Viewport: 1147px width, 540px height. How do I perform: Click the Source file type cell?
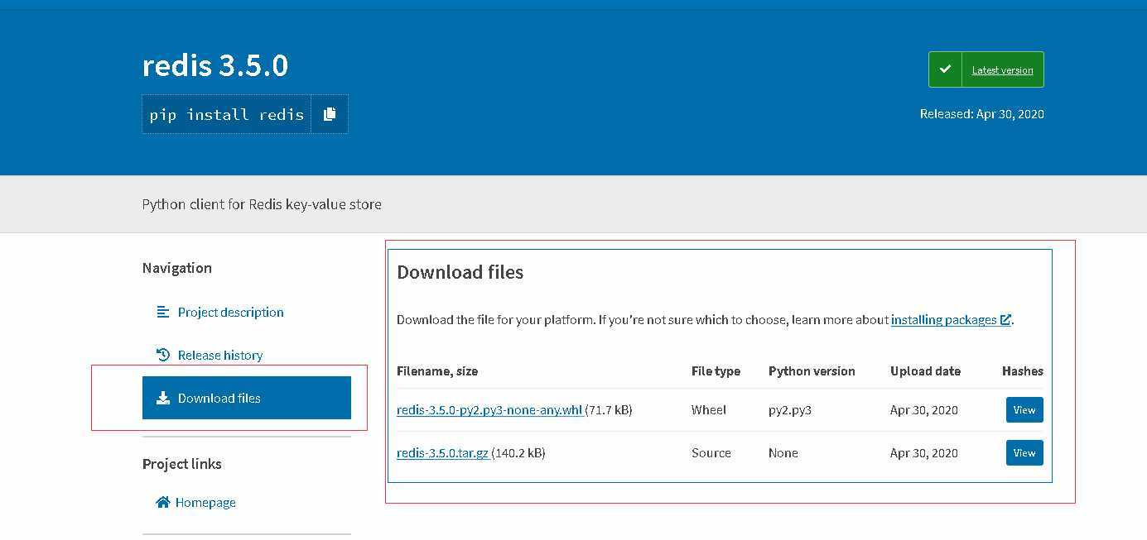click(711, 452)
